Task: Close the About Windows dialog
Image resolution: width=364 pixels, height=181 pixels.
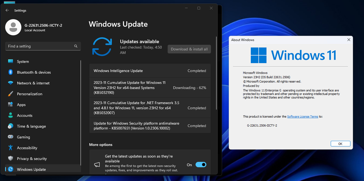Action: 349,40
